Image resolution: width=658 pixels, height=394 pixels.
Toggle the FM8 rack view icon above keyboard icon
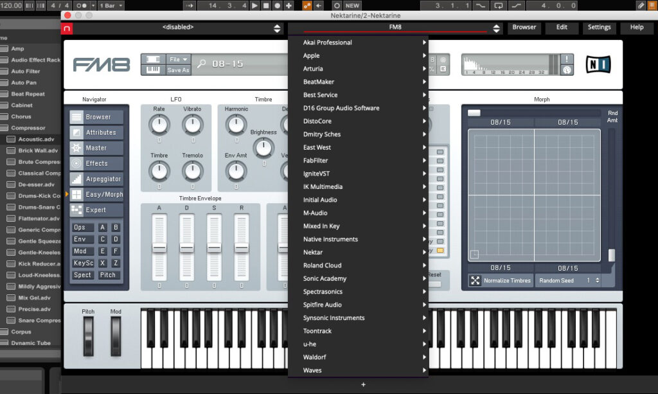coord(153,59)
